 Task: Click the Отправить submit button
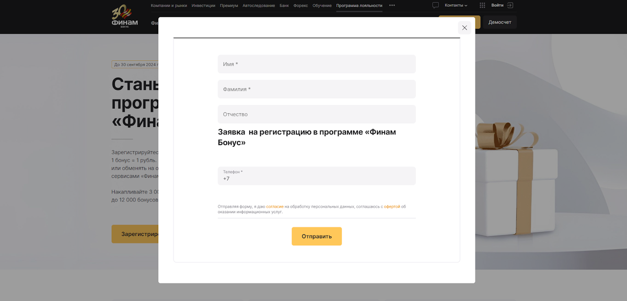pyautogui.click(x=317, y=236)
